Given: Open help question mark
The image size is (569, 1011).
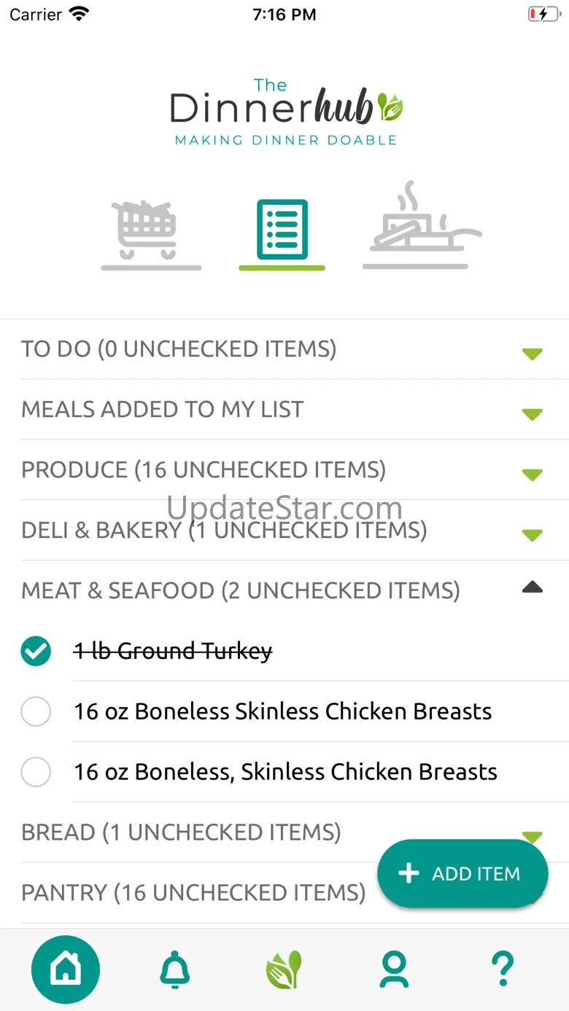Looking at the screenshot, I should (x=503, y=969).
